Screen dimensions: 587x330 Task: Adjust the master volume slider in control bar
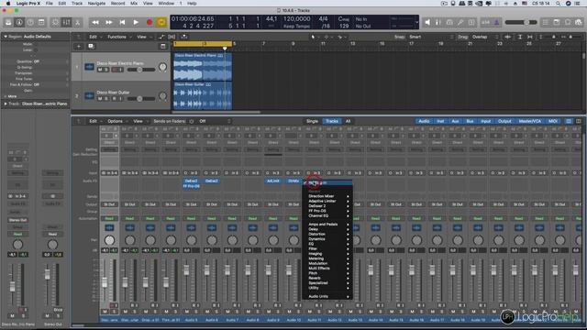point(521,22)
